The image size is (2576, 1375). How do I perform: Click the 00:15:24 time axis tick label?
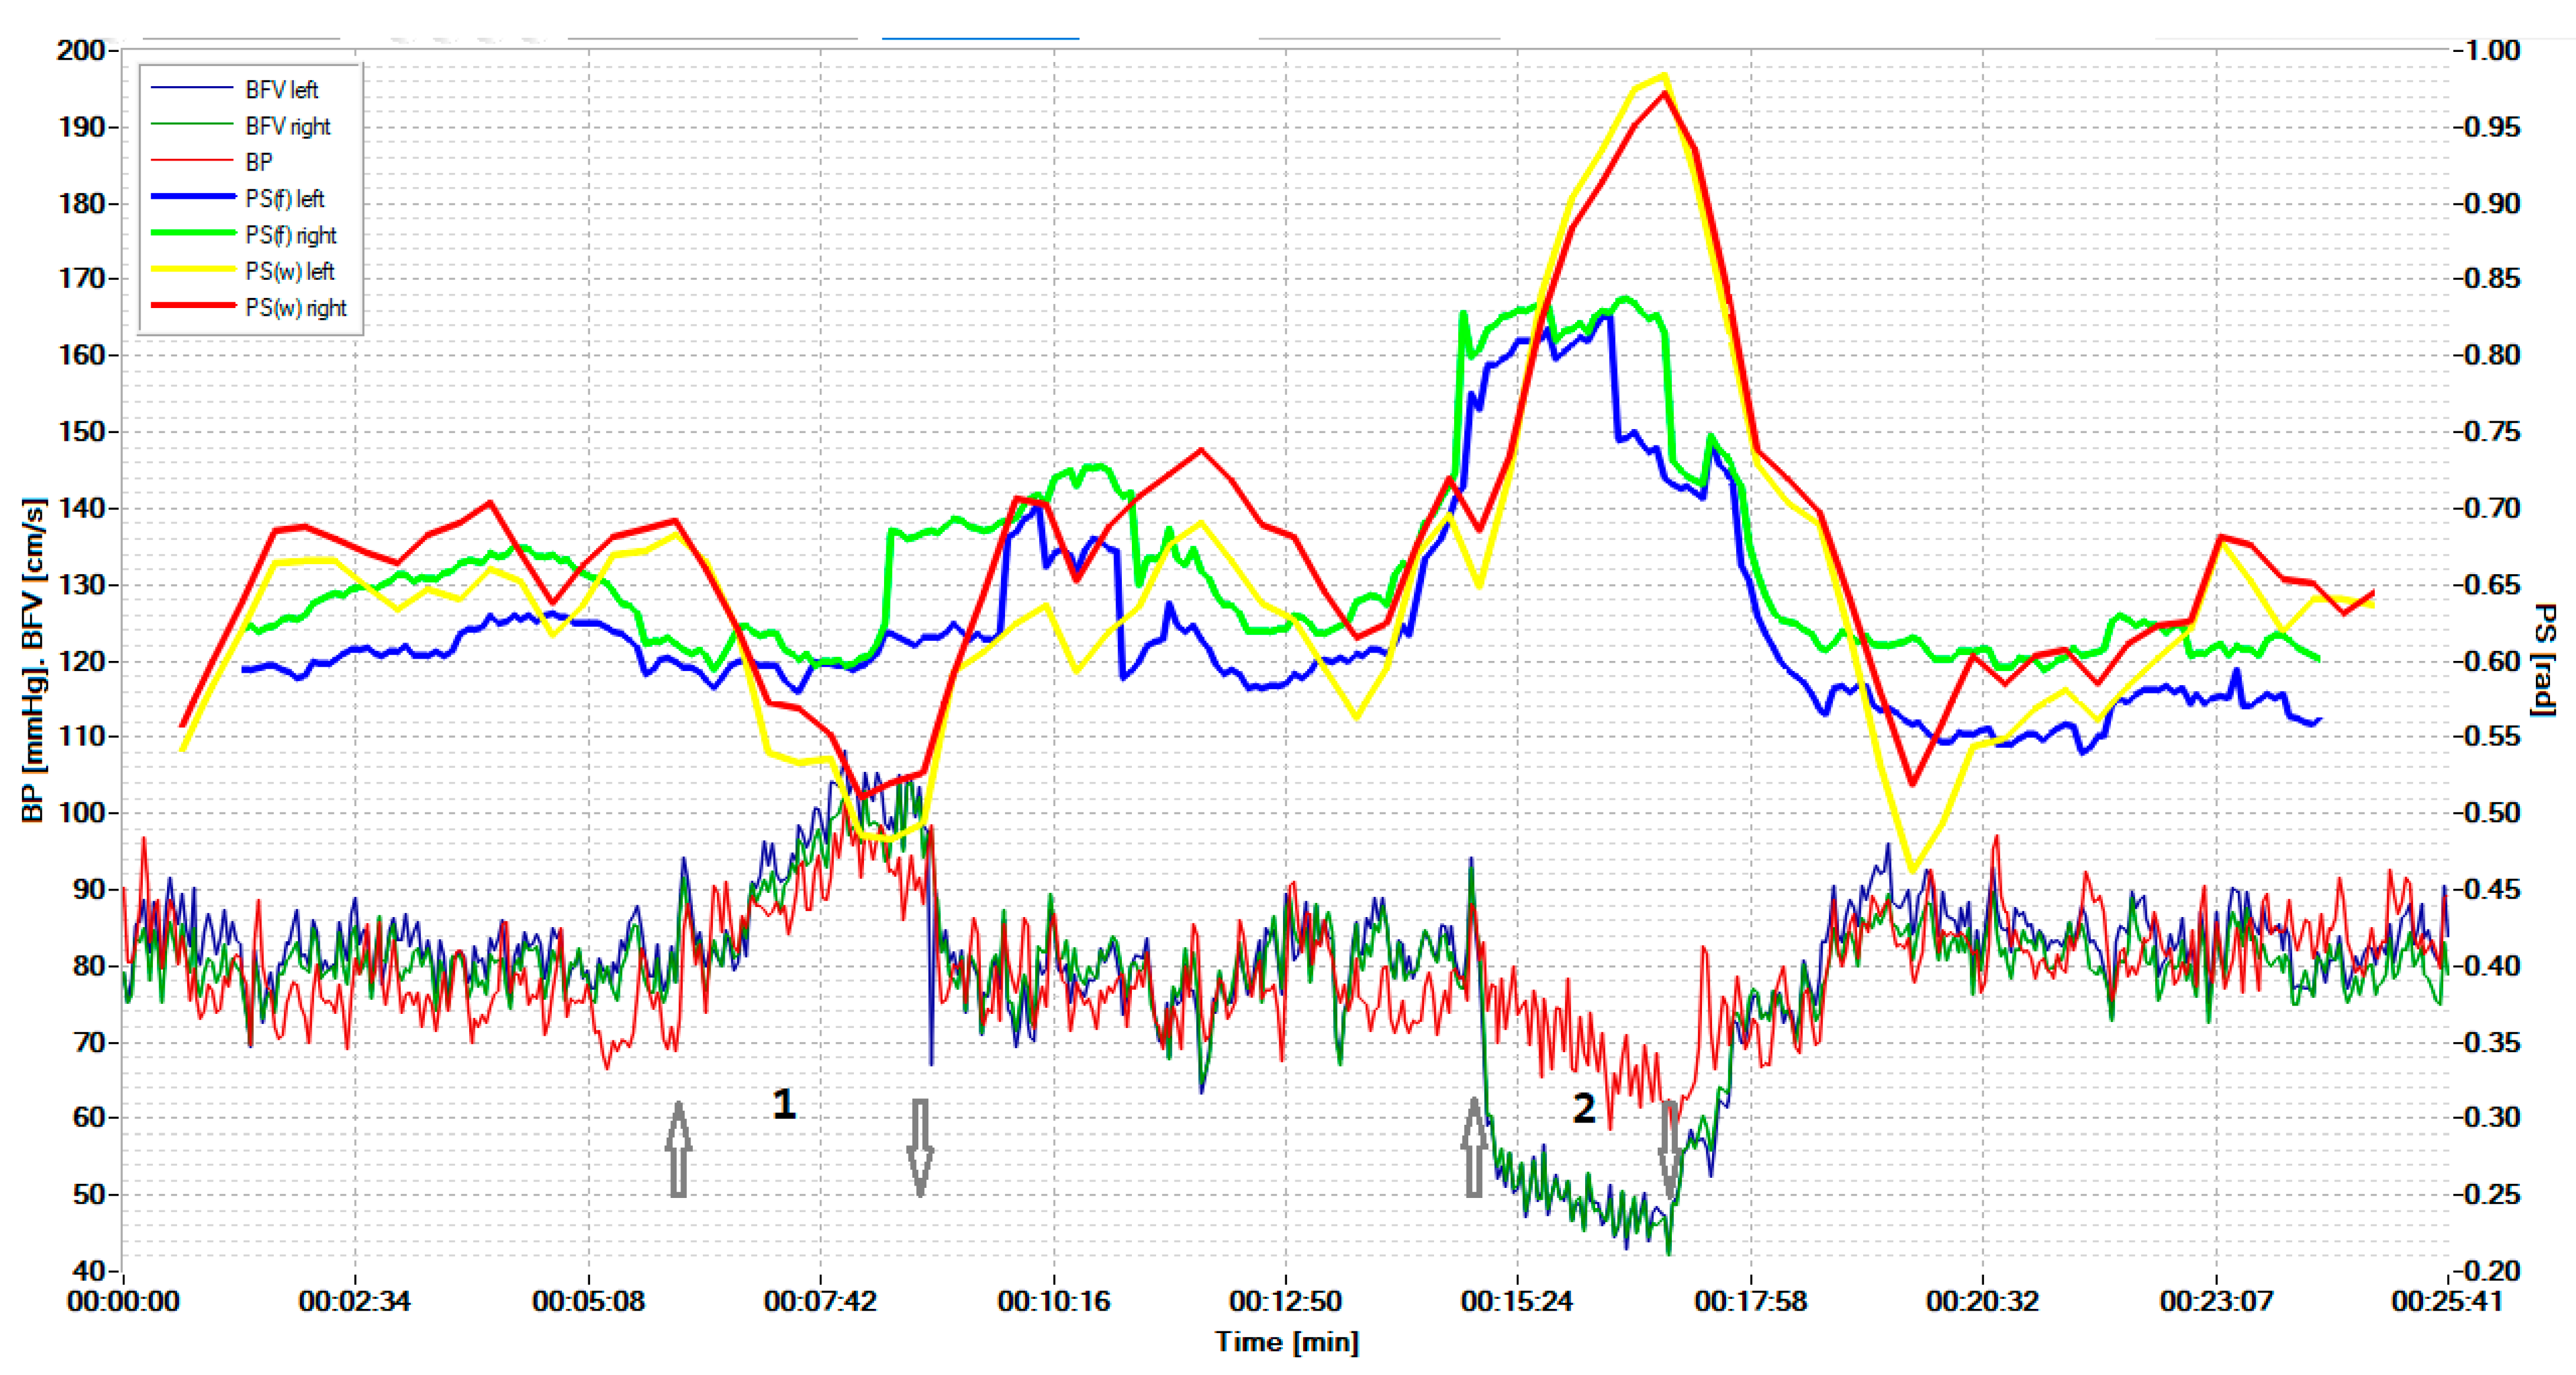[1516, 1301]
